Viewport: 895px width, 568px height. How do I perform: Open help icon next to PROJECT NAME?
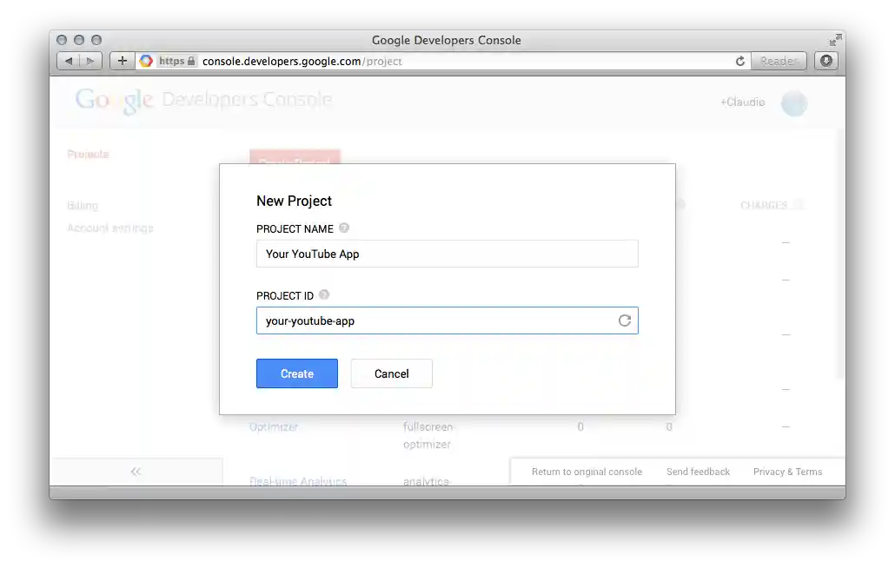[x=343, y=228]
